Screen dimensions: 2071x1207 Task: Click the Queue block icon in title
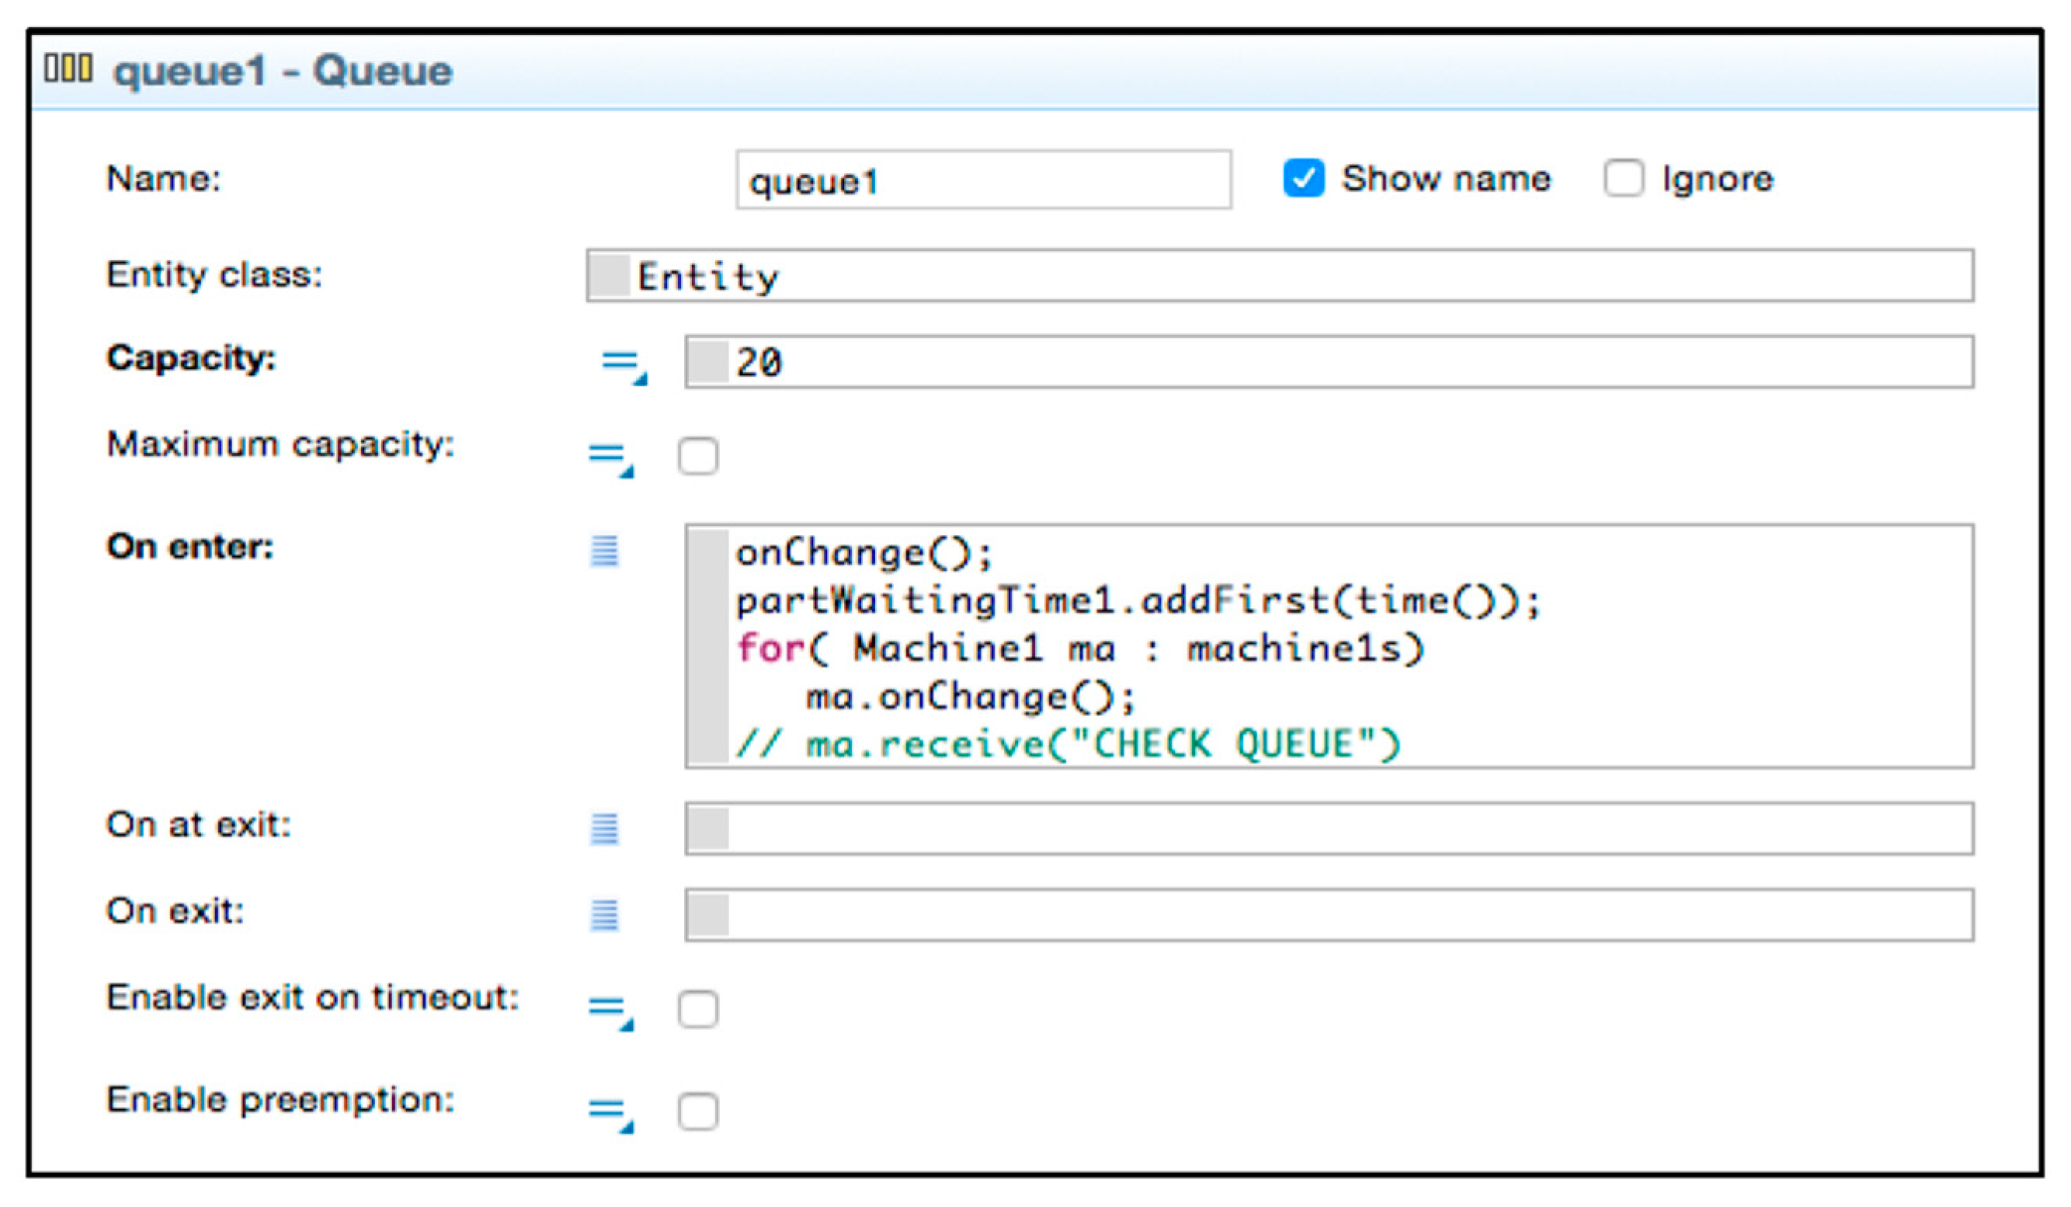tap(68, 68)
